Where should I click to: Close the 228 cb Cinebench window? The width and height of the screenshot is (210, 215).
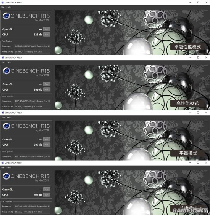point(206,2)
